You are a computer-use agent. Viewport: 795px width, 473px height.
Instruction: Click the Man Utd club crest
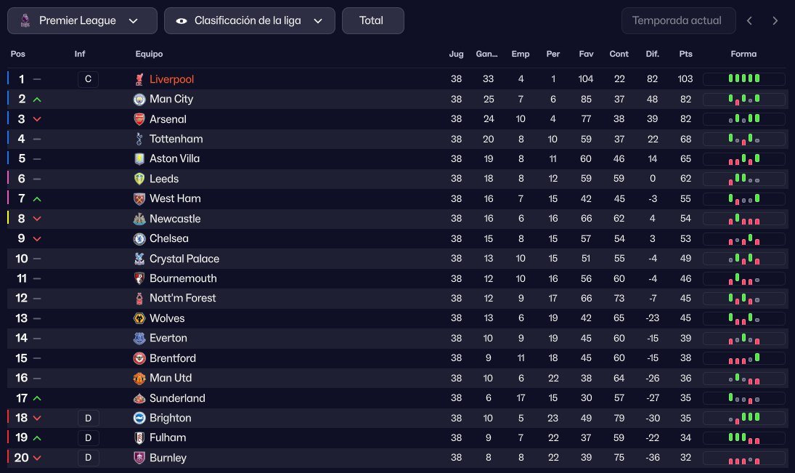tap(140, 378)
